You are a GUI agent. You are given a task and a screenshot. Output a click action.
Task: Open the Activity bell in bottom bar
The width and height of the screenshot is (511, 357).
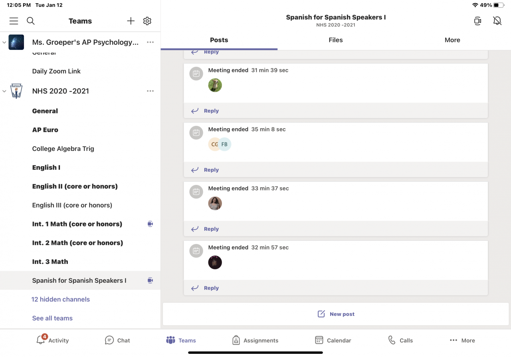pyautogui.click(x=41, y=340)
